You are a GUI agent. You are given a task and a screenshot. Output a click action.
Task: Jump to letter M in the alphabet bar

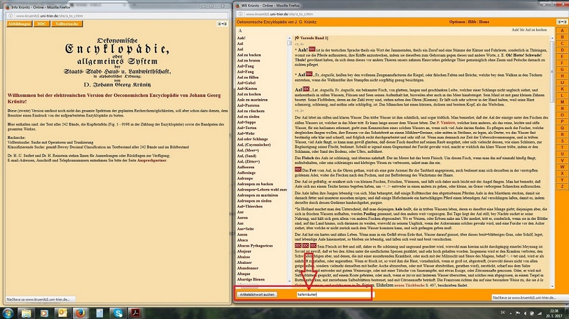click(562, 102)
